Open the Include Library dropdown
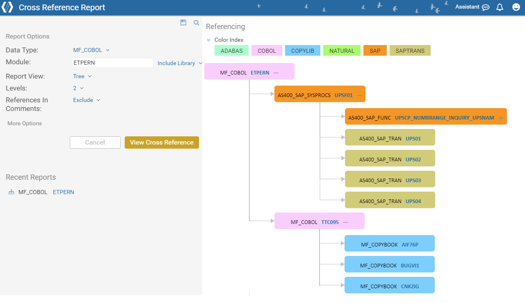 (180, 63)
